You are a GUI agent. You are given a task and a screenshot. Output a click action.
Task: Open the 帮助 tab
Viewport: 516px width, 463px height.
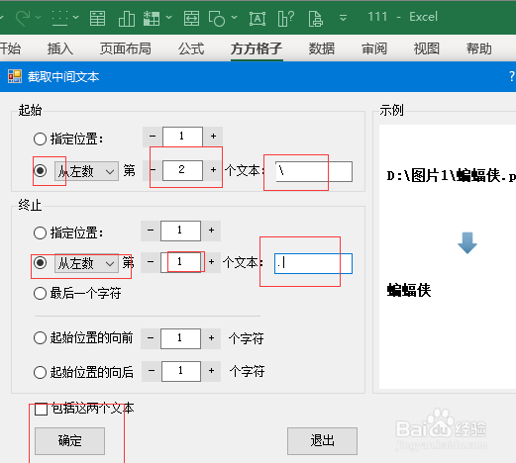coord(479,48)
